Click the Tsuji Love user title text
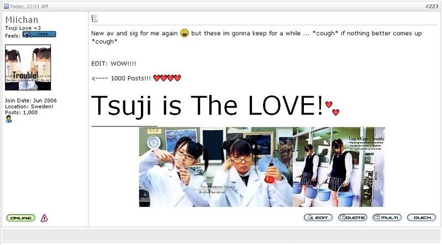This screenshot has height=245, width=442. coord(23,28)
